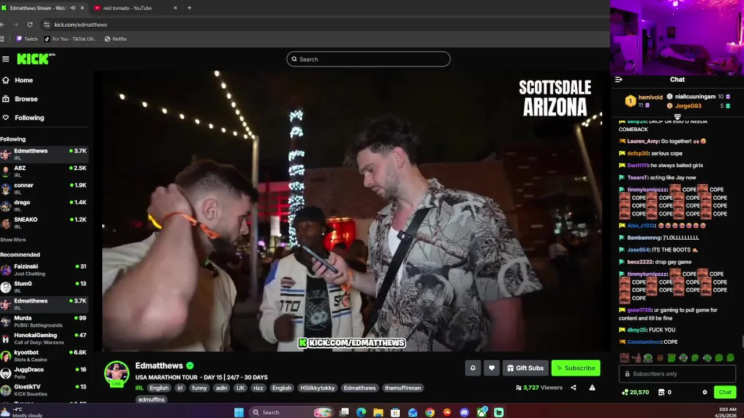Click the Windows taskbar Search box
The image size is (744, 418).
click(x=293, y=412)
